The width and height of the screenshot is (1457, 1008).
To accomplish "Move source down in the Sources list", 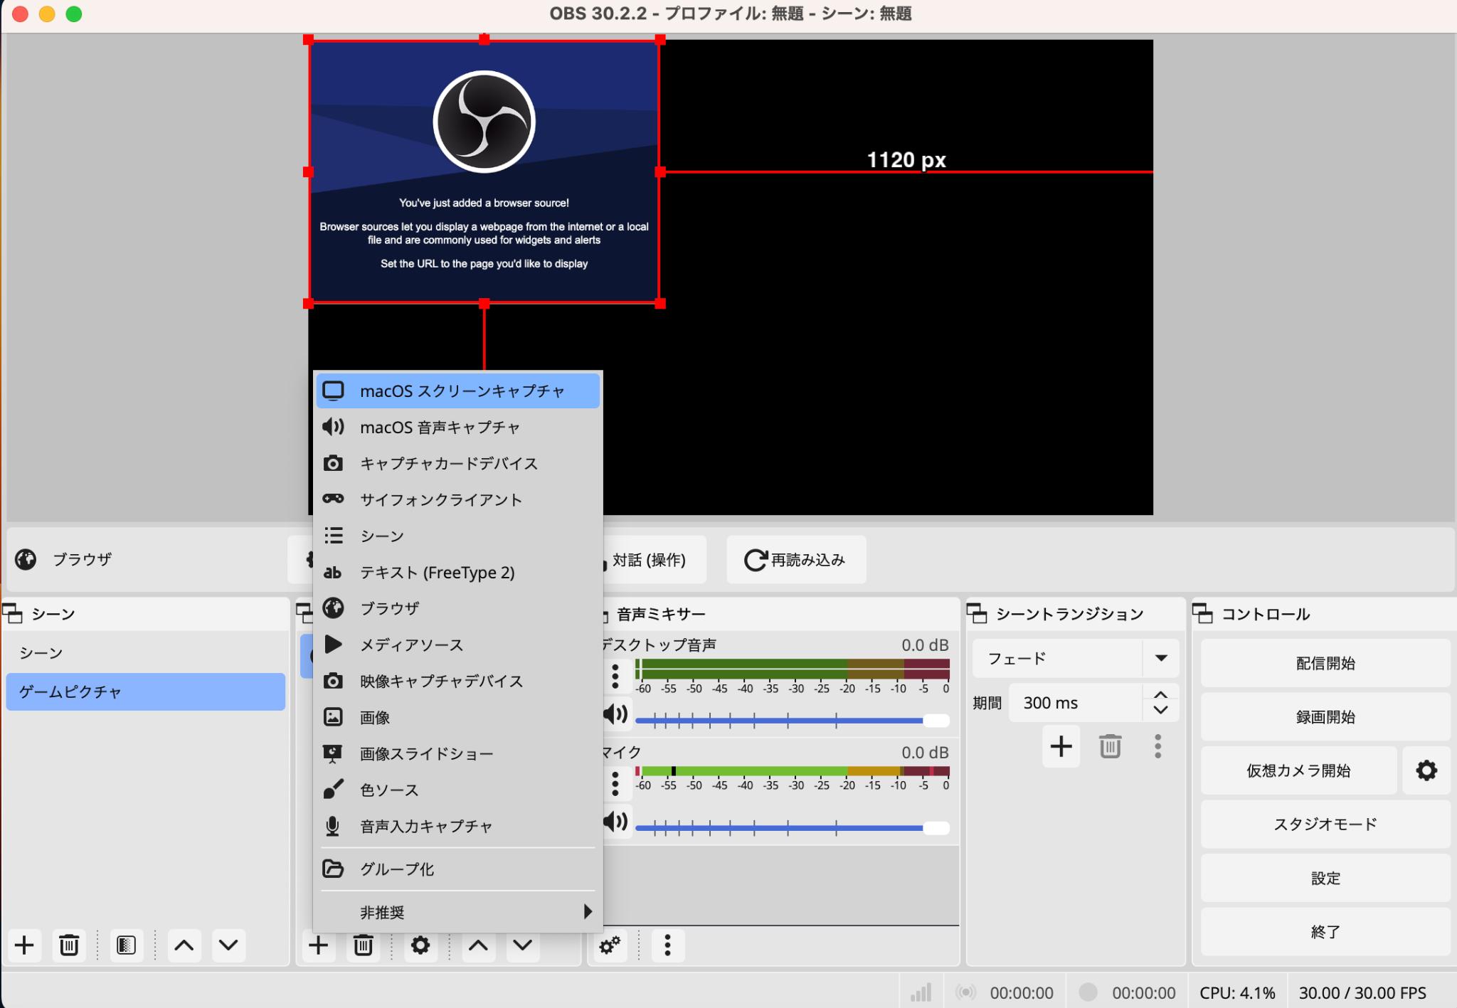I will pos(523,945).
